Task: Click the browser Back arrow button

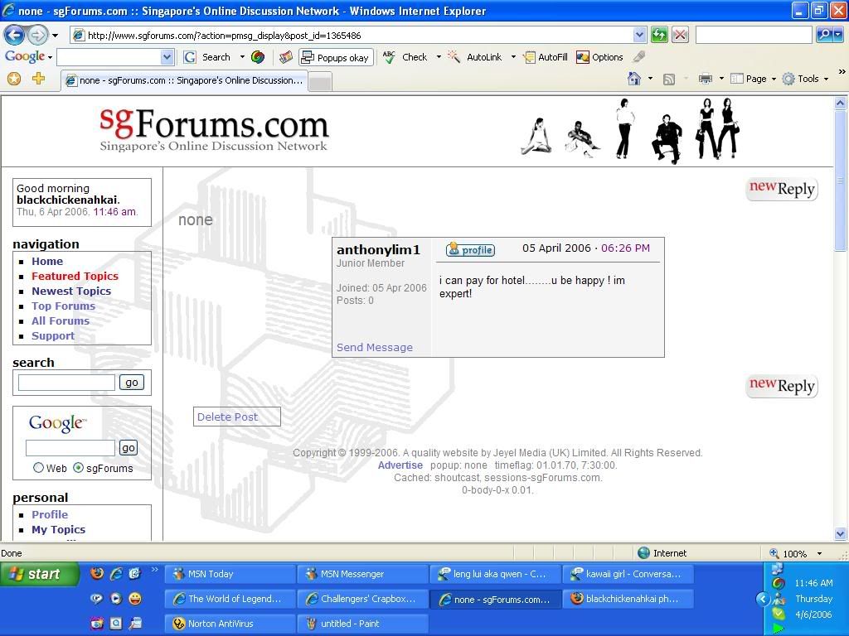Action: point(14,35)
